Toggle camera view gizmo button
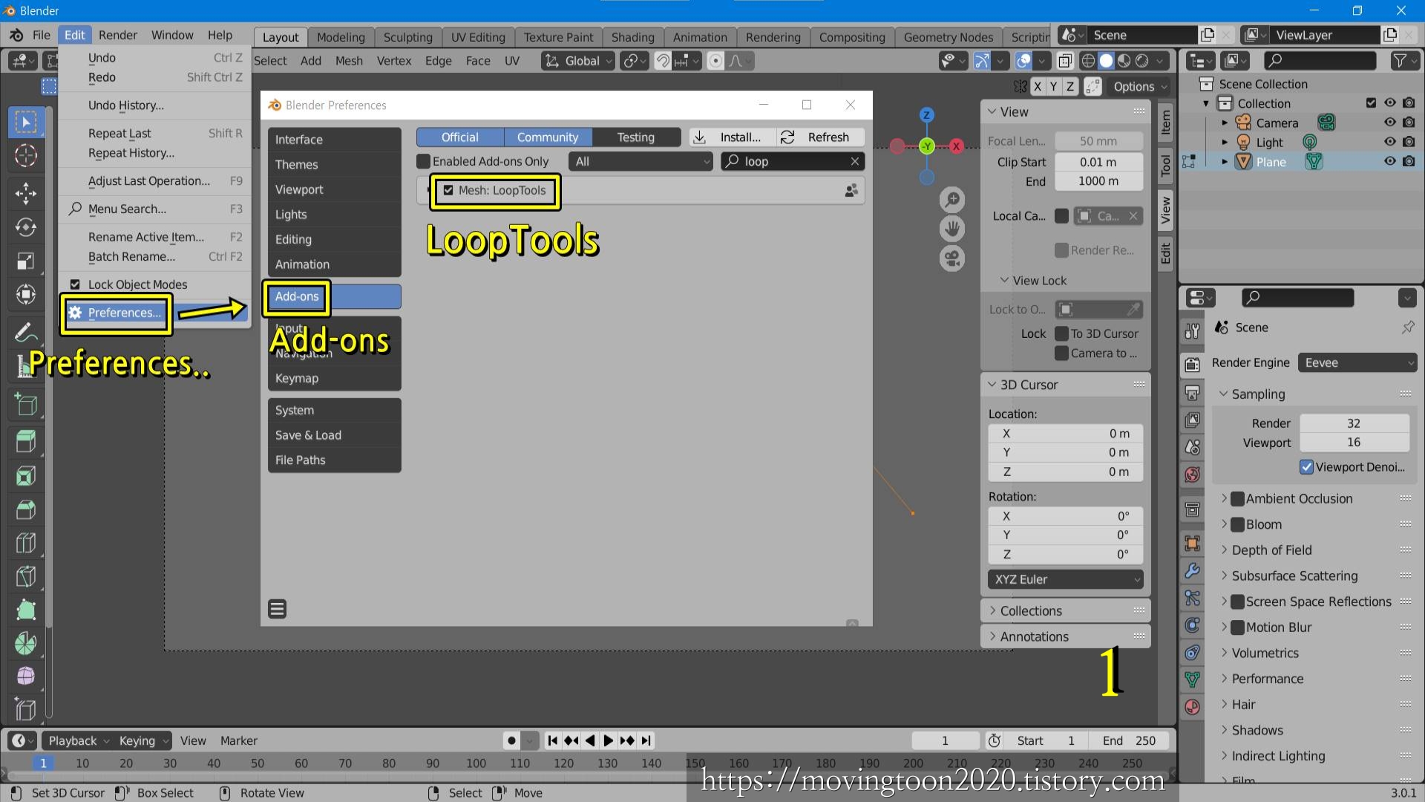Screen dimensions: 1425x802 [952, 258]
